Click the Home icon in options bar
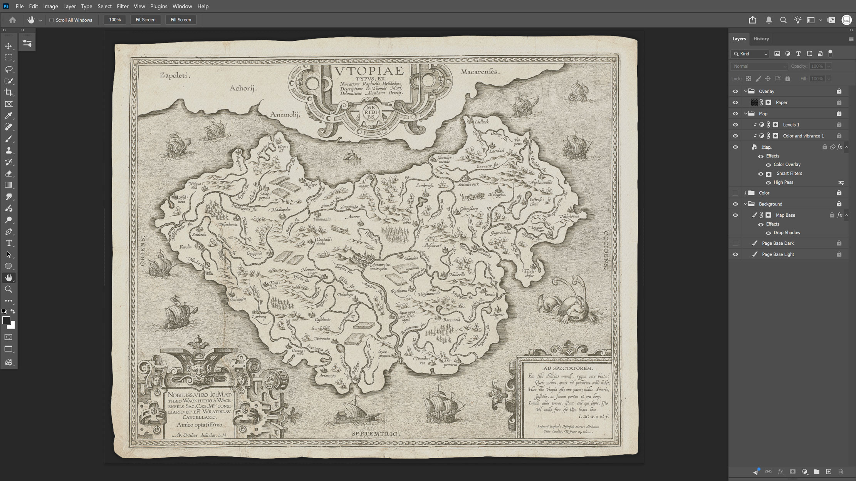This screenshot has height=481, width=856. click(13, 20)
